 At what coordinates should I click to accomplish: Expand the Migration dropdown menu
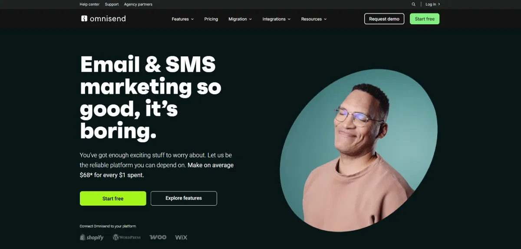[240, 19]
